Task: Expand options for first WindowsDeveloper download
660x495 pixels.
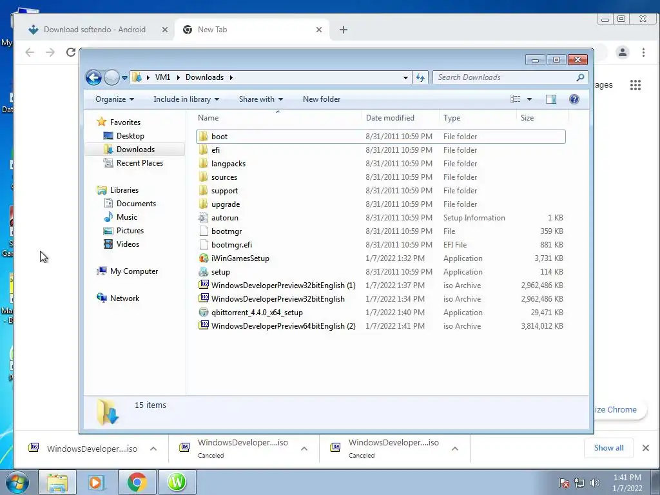Action: (153, 449)
